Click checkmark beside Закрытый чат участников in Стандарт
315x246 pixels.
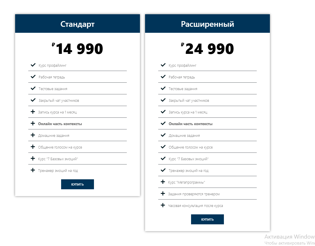click(33, 100)
